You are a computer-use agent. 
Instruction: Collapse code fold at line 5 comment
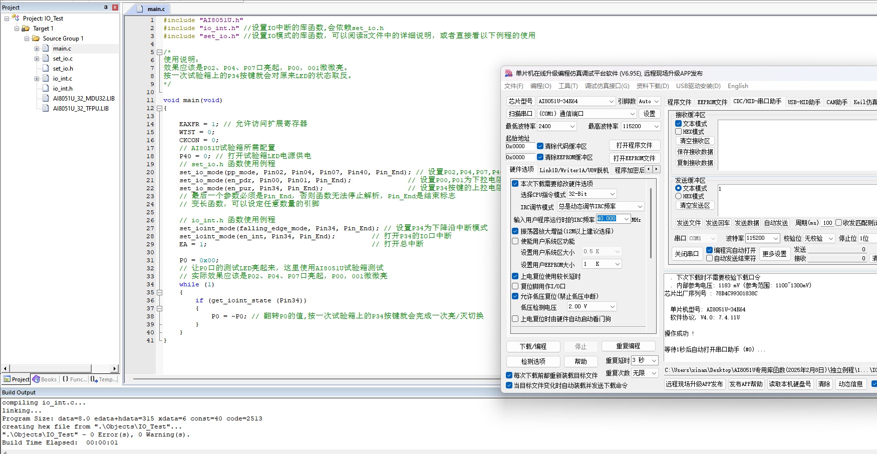click(159, 52)
